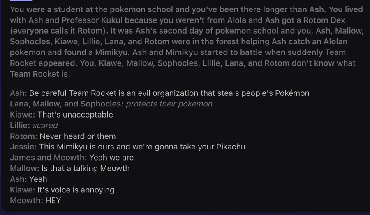Click the "James and Meowth:" speaker label
The width and height of the screenshot is (370, 215).
click(48, 158)
